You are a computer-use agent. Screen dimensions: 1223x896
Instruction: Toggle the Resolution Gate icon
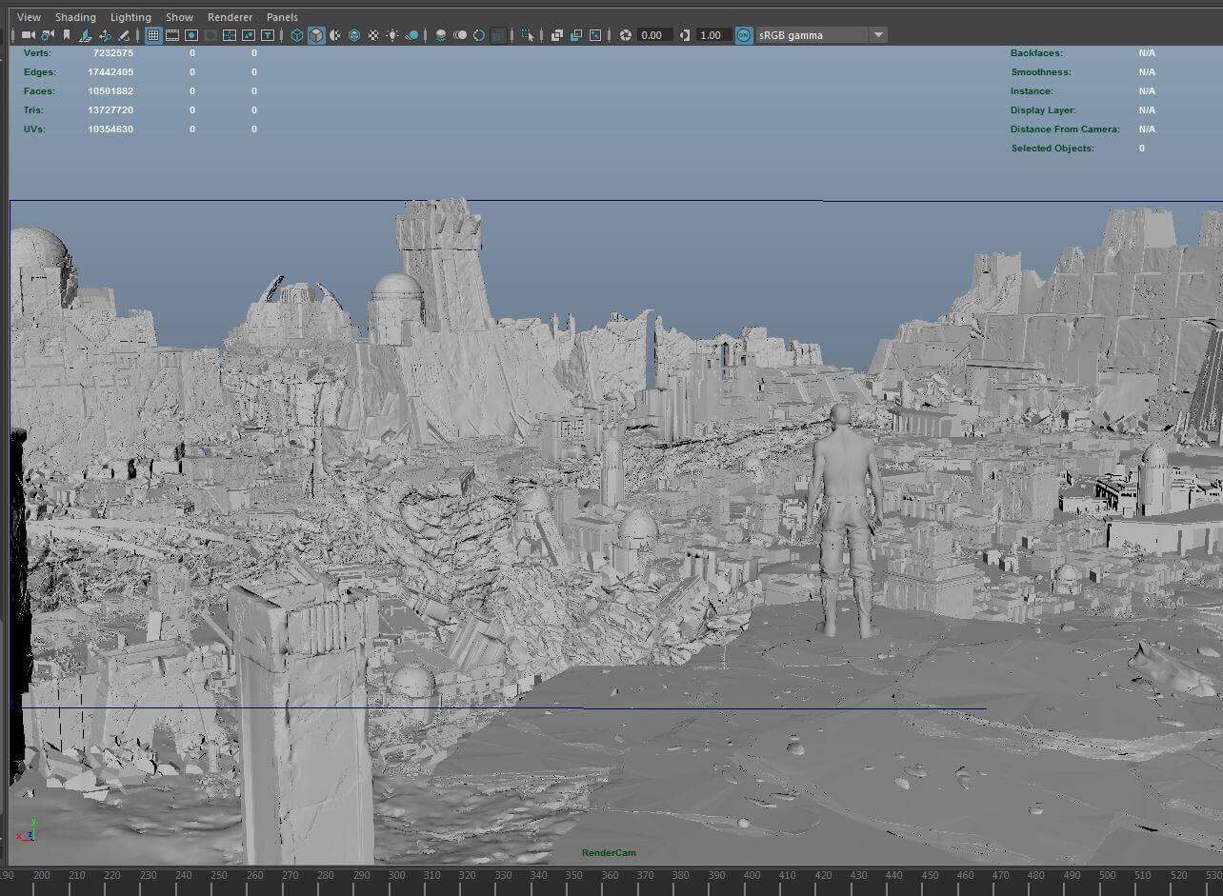[191, 35]
